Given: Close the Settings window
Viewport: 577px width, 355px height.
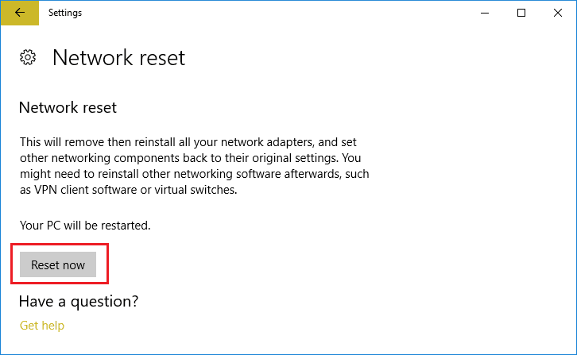Looking at the screenshot, I should tap(558, 13).
